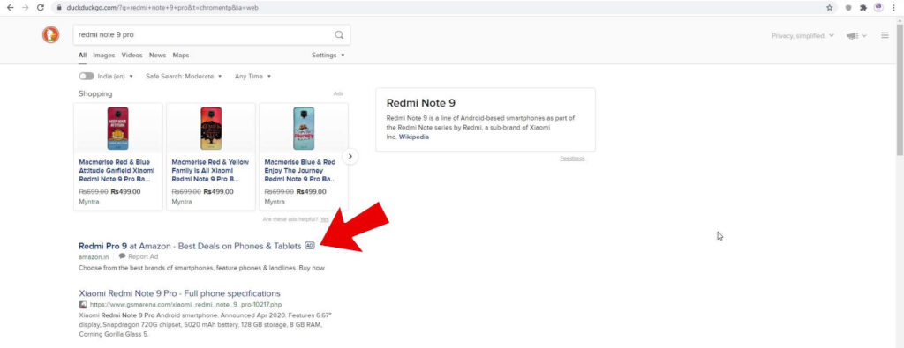Open the Wikipedia link in Redmi Note 9 box
The width and height of the screenshot is (904, 348).
point(414,137)
